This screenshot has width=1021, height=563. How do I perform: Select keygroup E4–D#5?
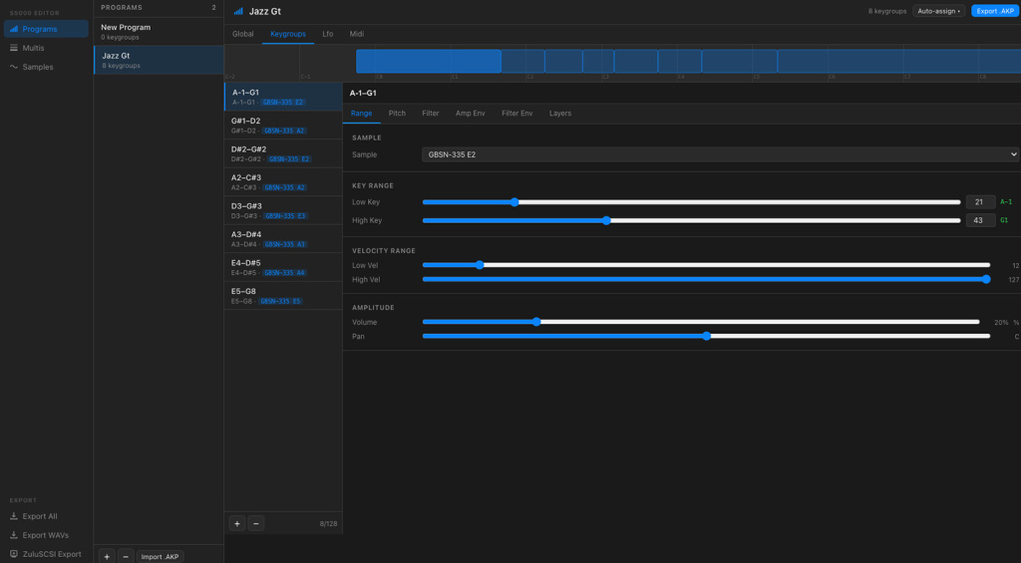pyautogui.click(x=283, y=267)
